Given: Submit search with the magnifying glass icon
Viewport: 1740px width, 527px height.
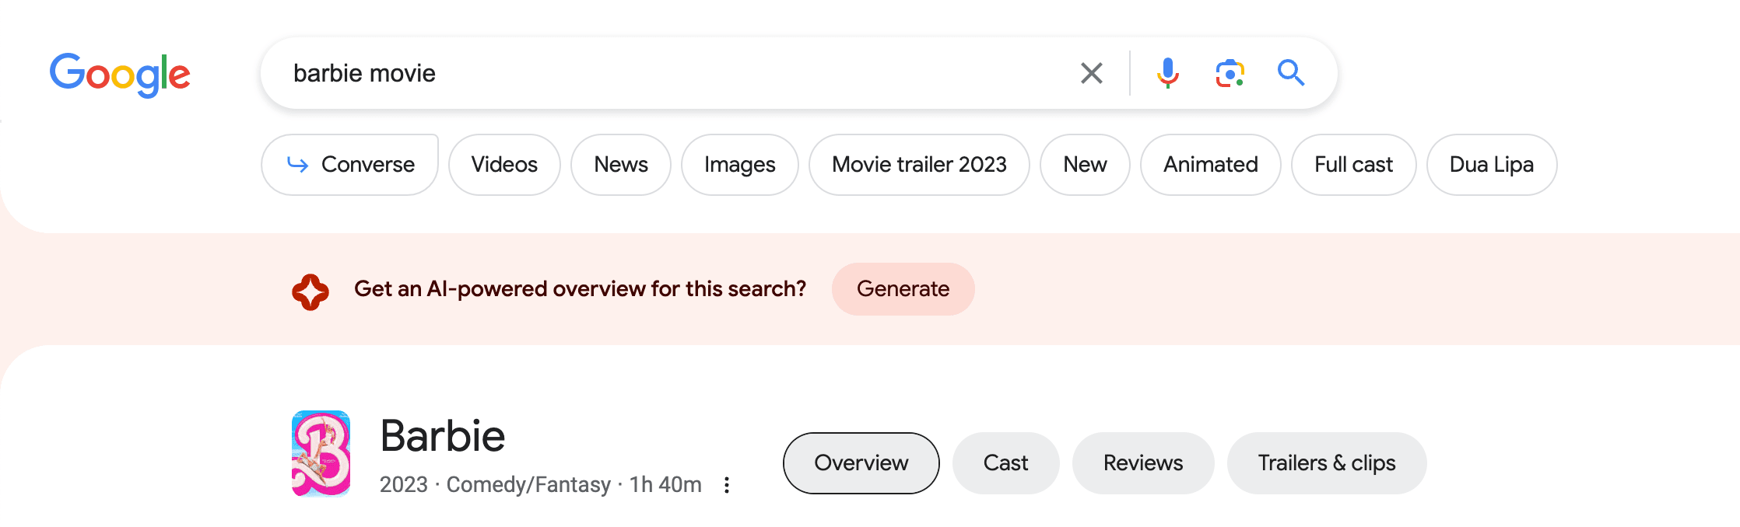Looking at the screenshot, I should coord(1291,73).
